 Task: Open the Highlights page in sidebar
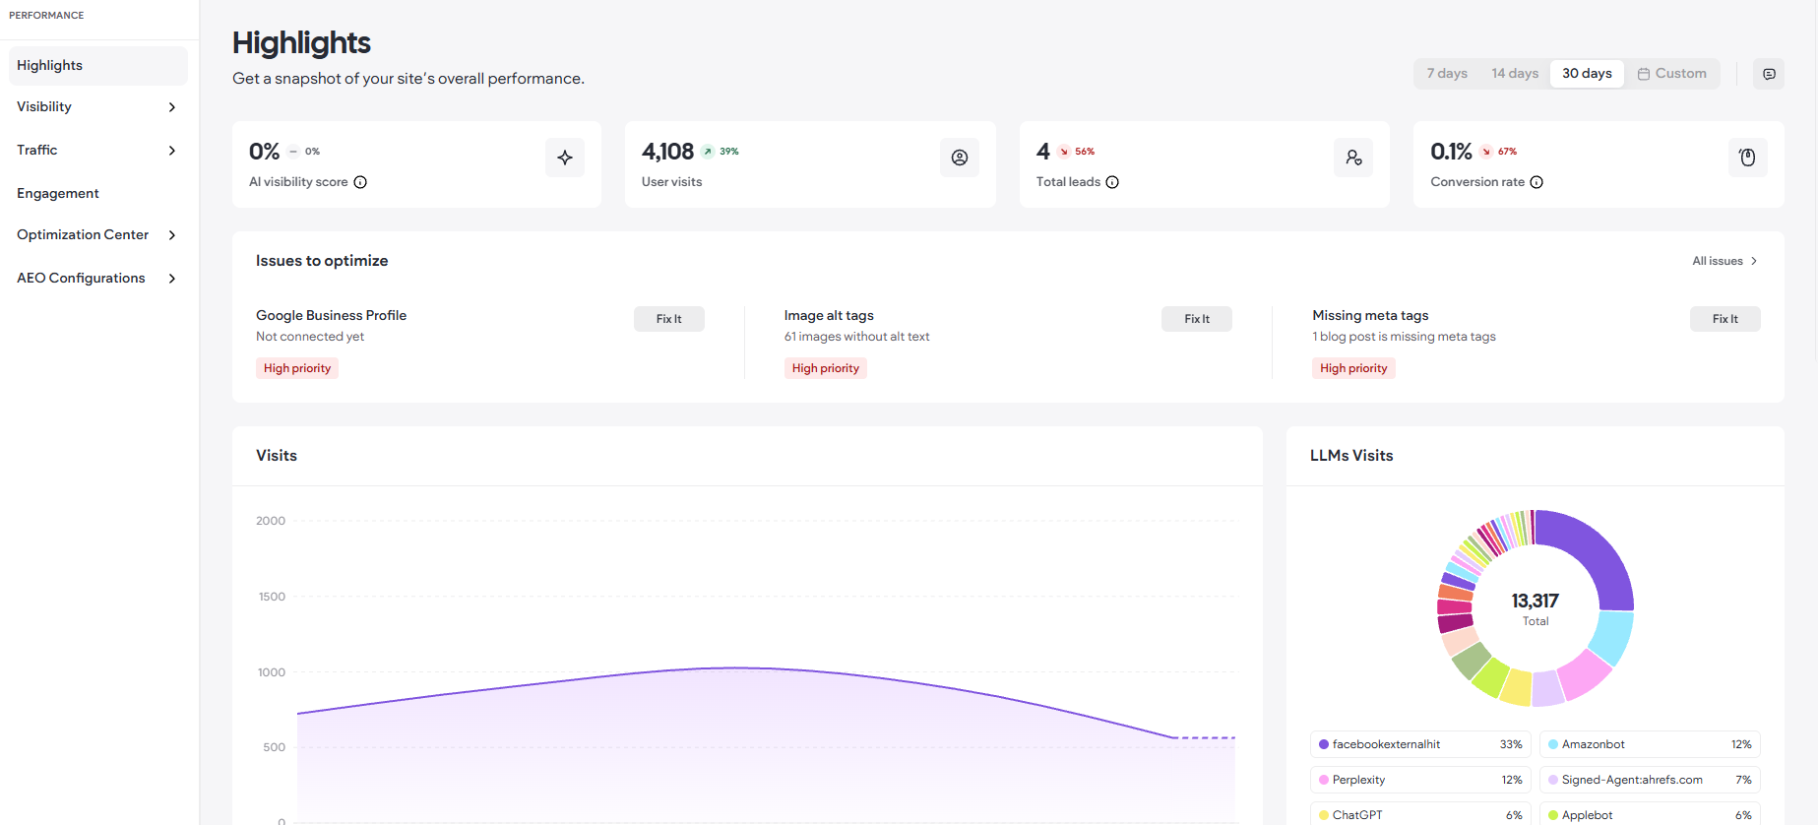tap(97, 66)
